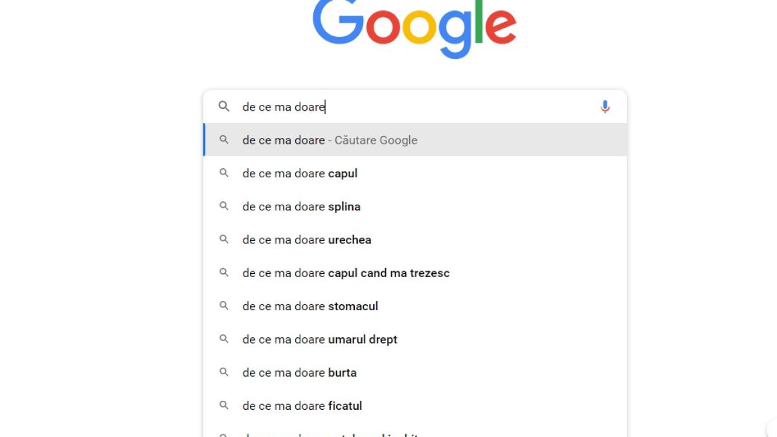Select suggestion 'de ce ma doare urechea'
Image resolution: width=777 pixels, height=437 pixels.
(307, 240)
